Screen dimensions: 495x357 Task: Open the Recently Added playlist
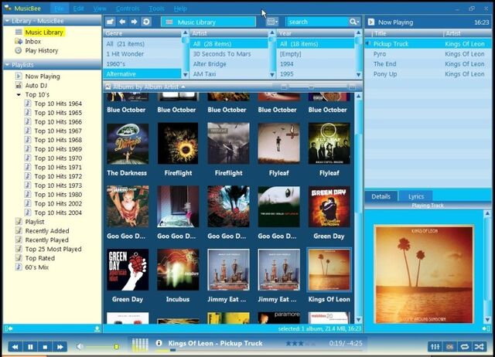[47, 231]
